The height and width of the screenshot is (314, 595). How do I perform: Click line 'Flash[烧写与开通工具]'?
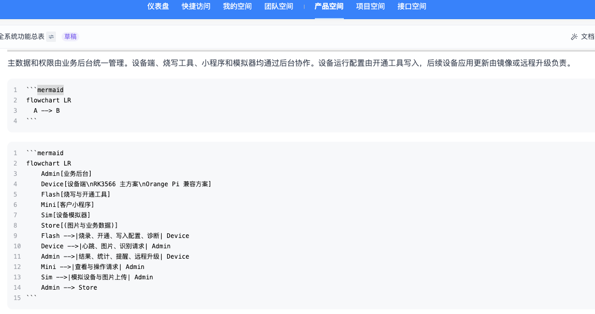coord(76,195)
